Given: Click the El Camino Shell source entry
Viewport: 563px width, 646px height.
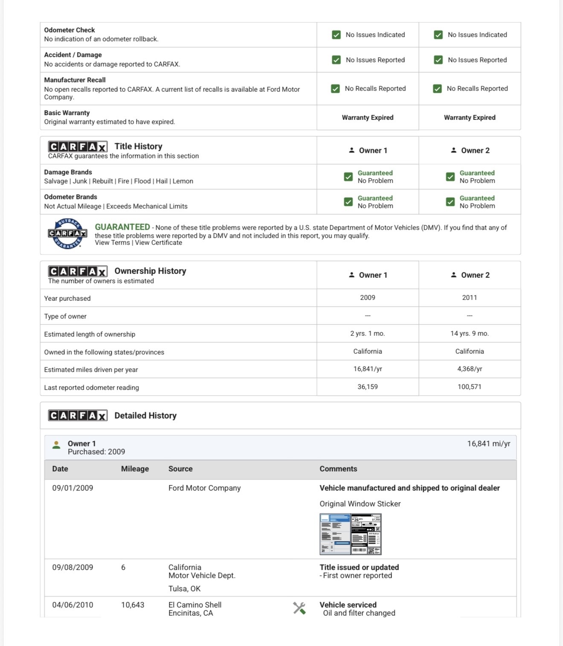Looking at the screenshot, I should 195,609.
